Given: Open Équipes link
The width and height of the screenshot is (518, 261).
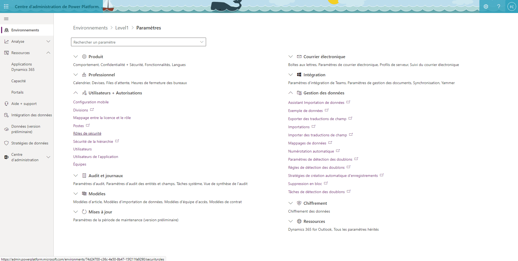Looking at the screenshot, I should pos(80,164).
